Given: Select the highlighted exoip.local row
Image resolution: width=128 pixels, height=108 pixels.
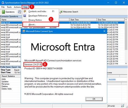Looking at the screenshot, I should tap(63, 23).
